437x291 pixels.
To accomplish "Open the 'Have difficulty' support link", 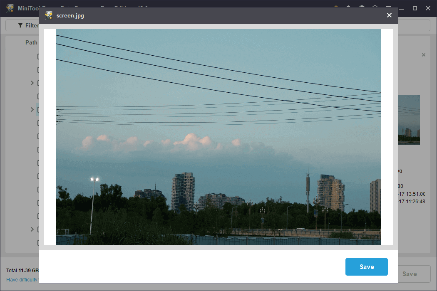I will click(23, 280).
